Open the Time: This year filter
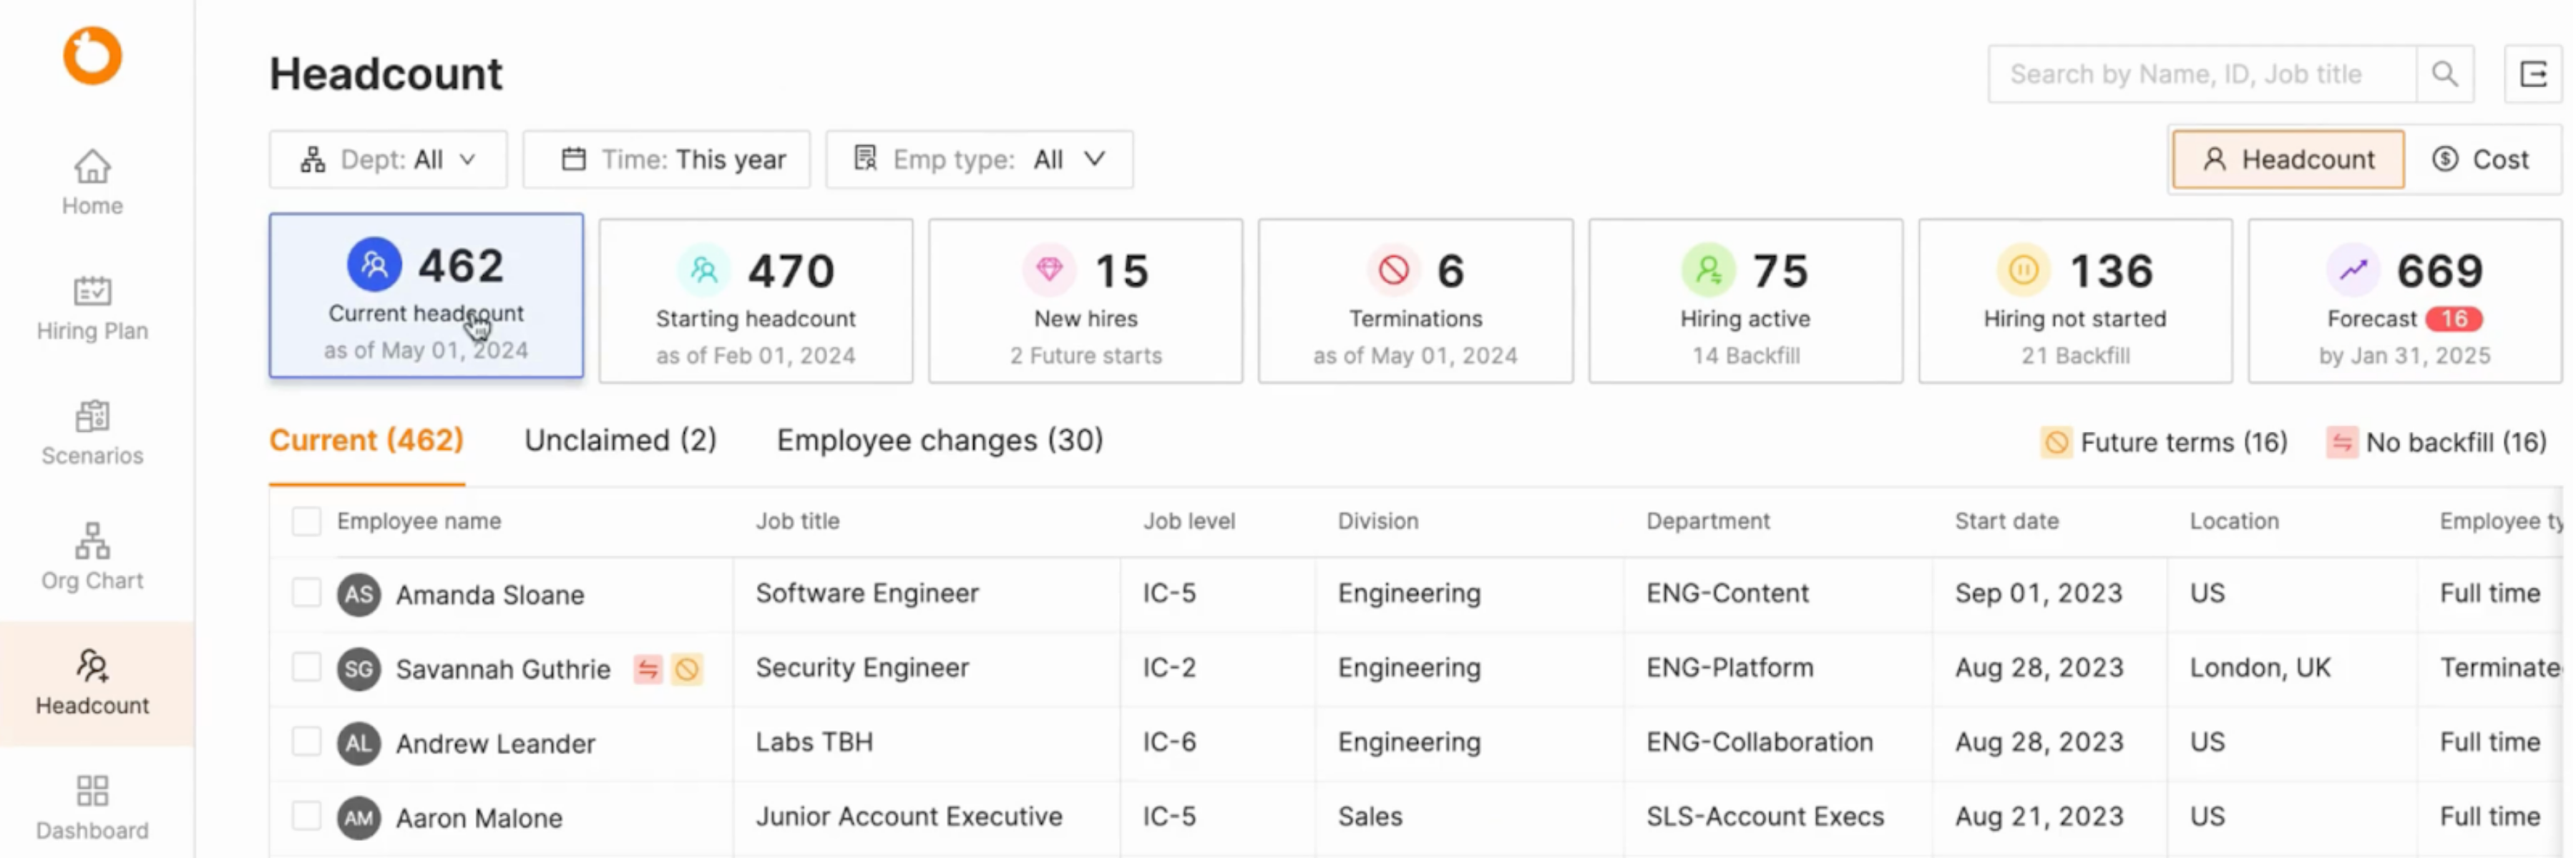Viewport: 2576px width, 858px height. coord(666,160)
